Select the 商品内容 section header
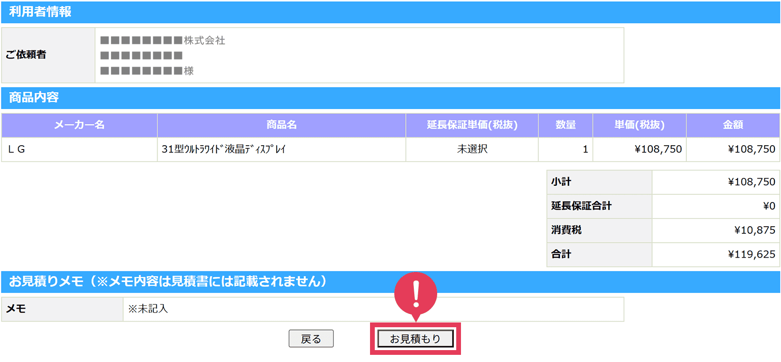The width and height of the screenshot is (781, 362). tap(390, 98)
